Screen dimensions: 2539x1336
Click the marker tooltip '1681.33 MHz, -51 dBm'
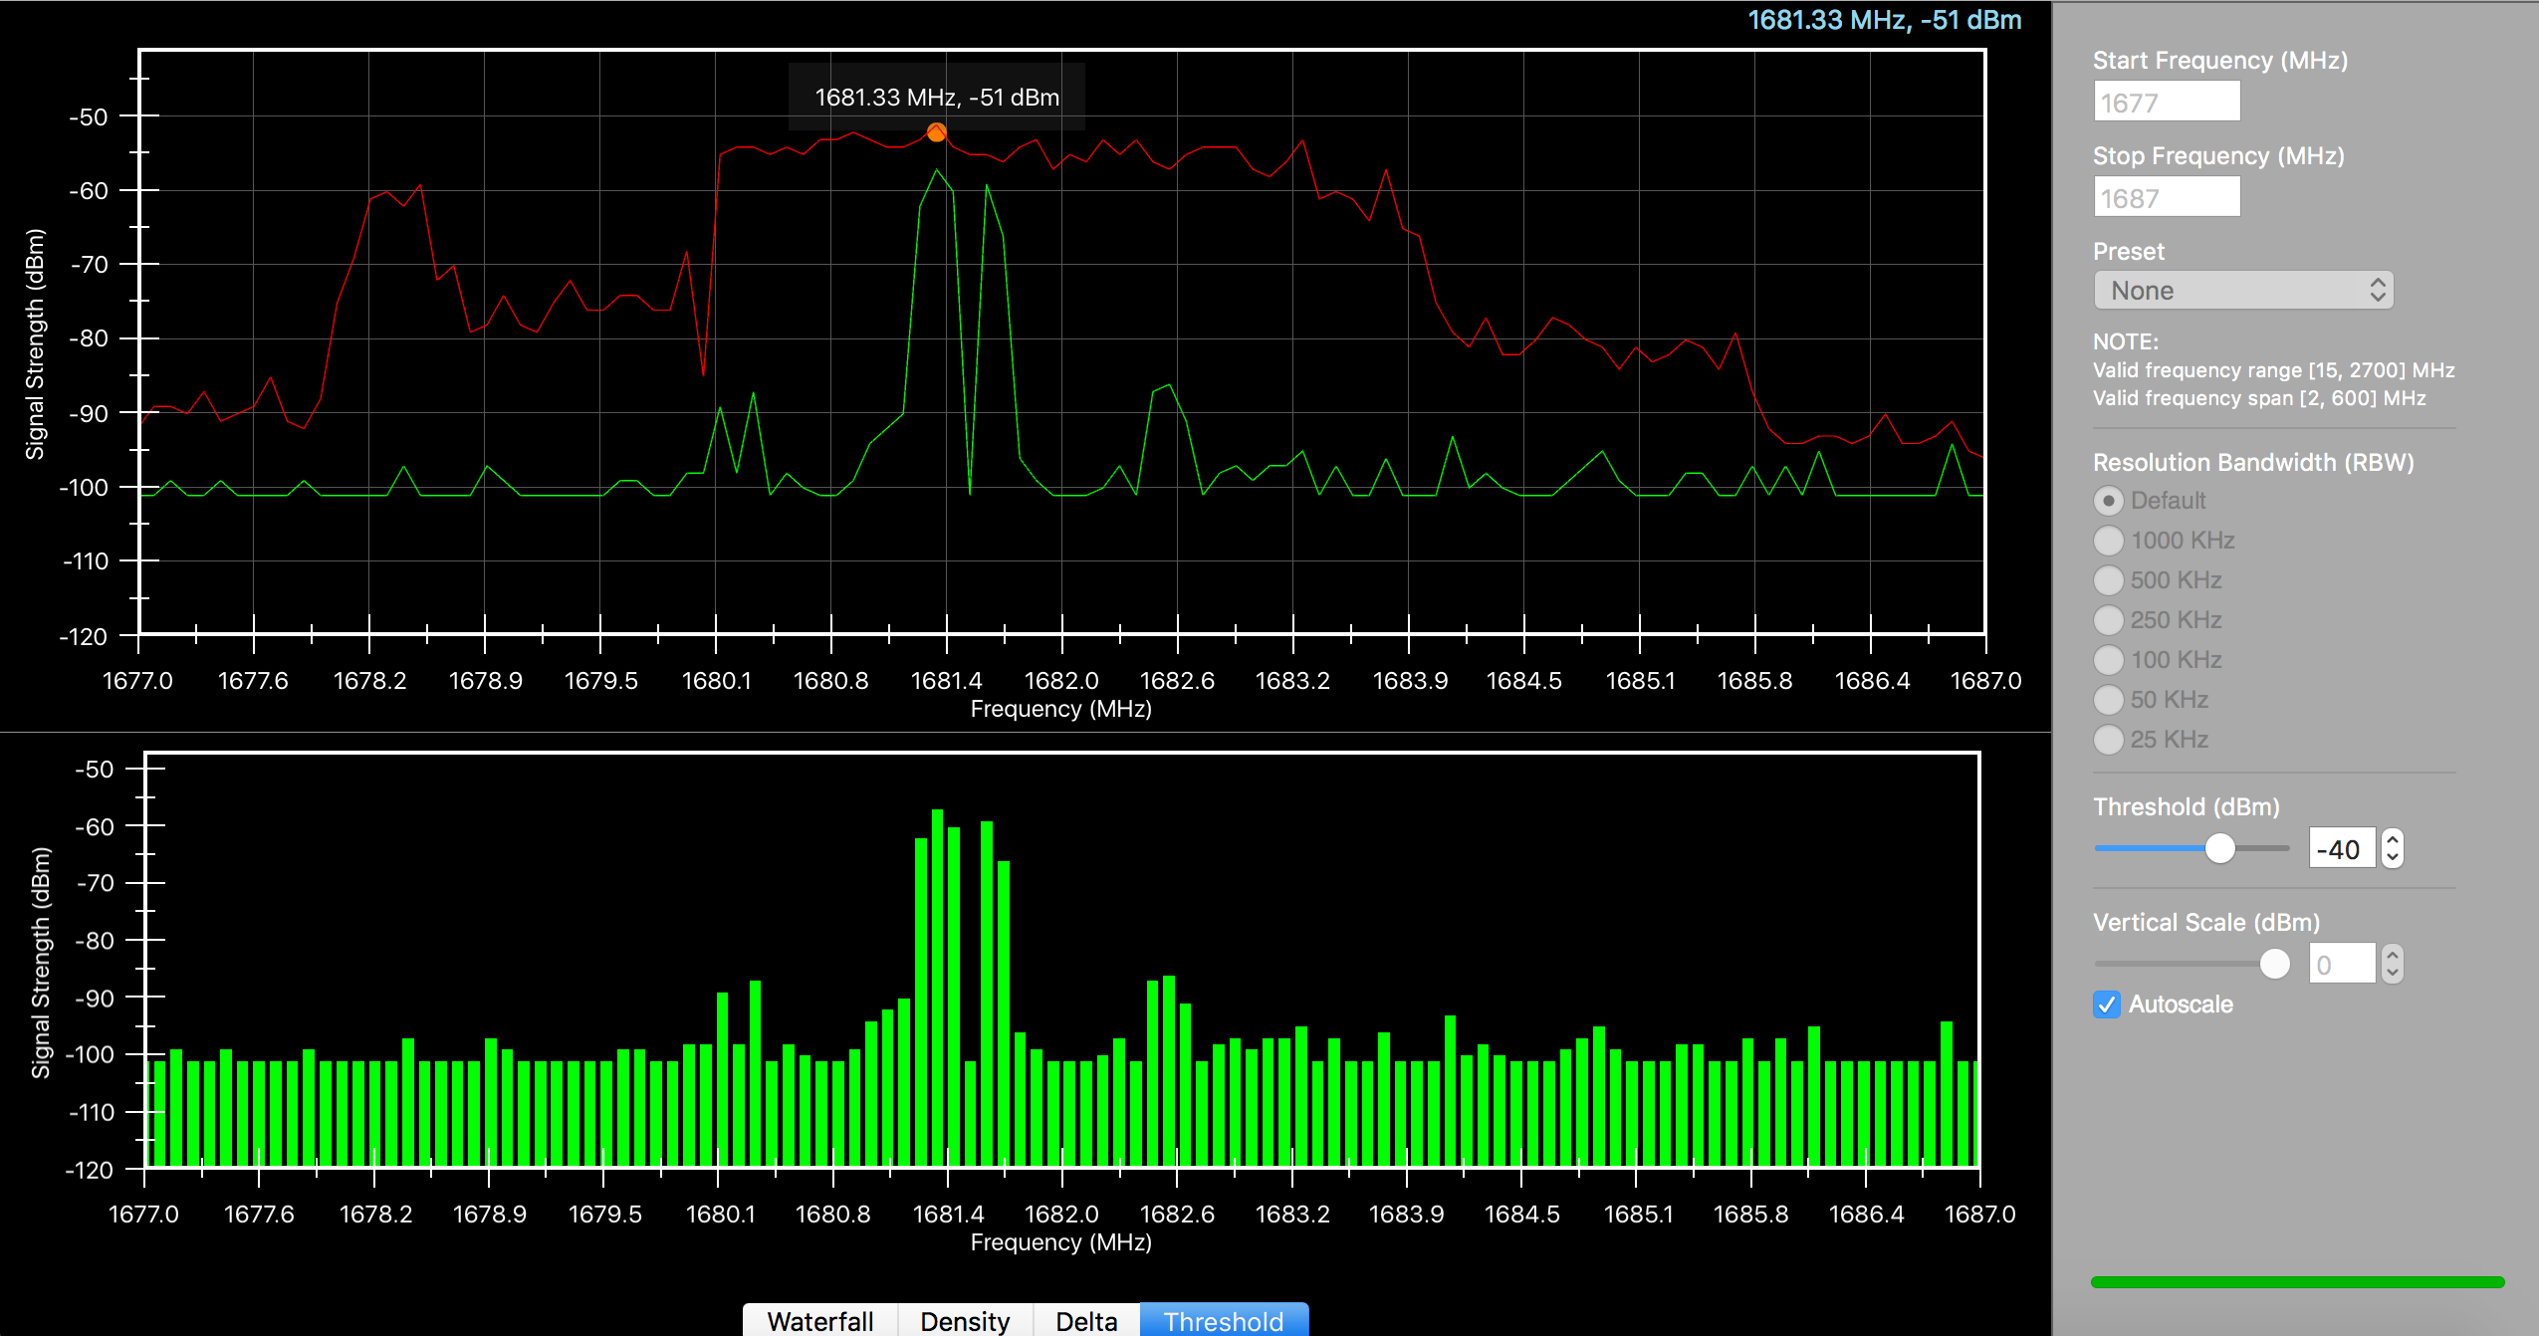pyautogui.click(x=937, y=97)
